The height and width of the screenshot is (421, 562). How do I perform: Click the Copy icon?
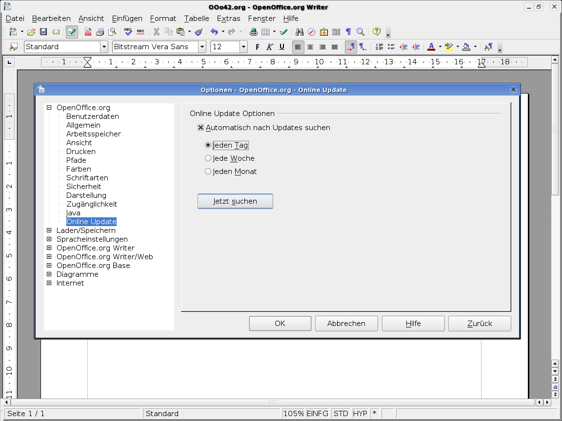click(168, 32)
